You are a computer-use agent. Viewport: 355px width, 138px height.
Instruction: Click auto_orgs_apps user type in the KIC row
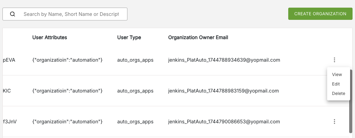(135, 91)
